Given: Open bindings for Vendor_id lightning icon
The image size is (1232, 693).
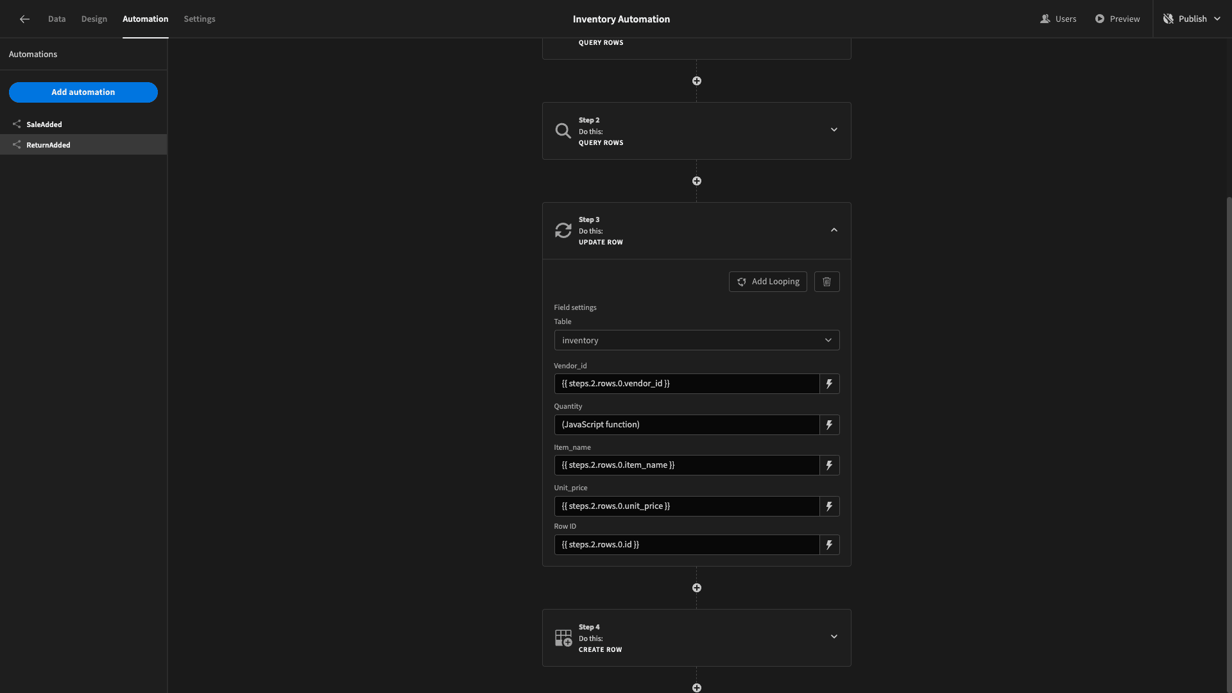Looking at the screenshot, I should (x=829, y=384).
